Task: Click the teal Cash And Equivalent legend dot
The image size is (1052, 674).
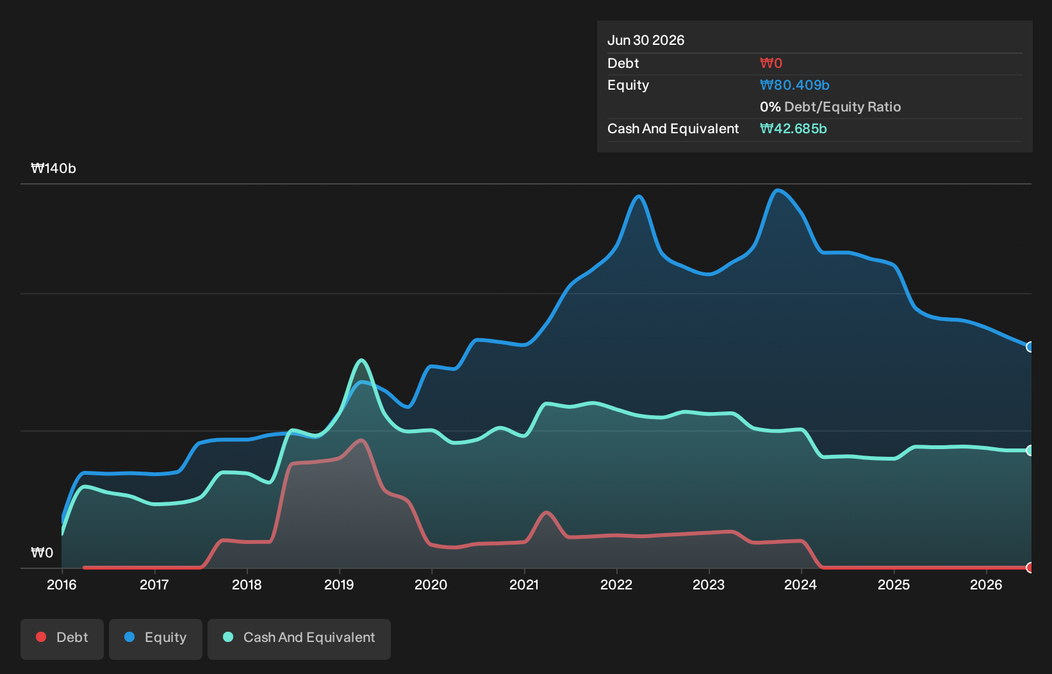Action: click(228, 637)
